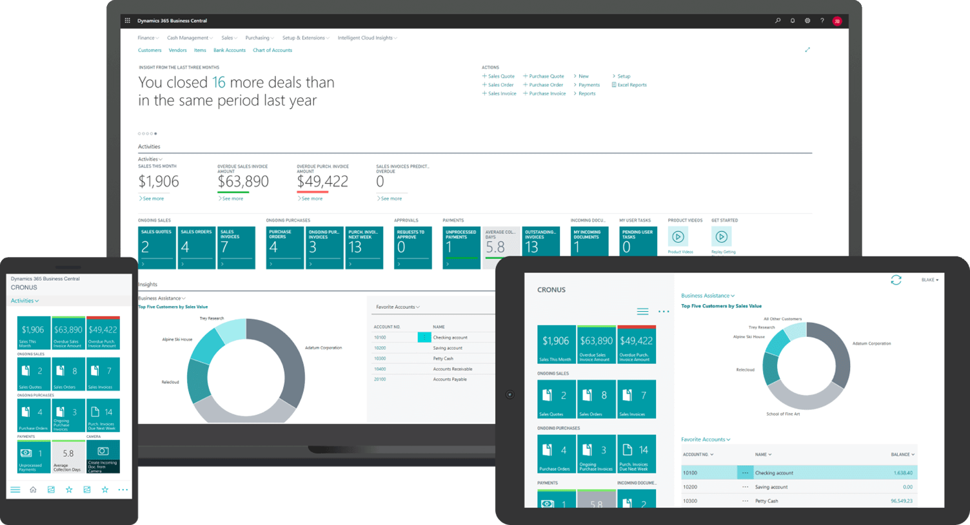Image resolution: width=970 pixels, height=525 pixels.
Task: Open the BALANCE column dropdown on tablet
Action: point(902,455)
